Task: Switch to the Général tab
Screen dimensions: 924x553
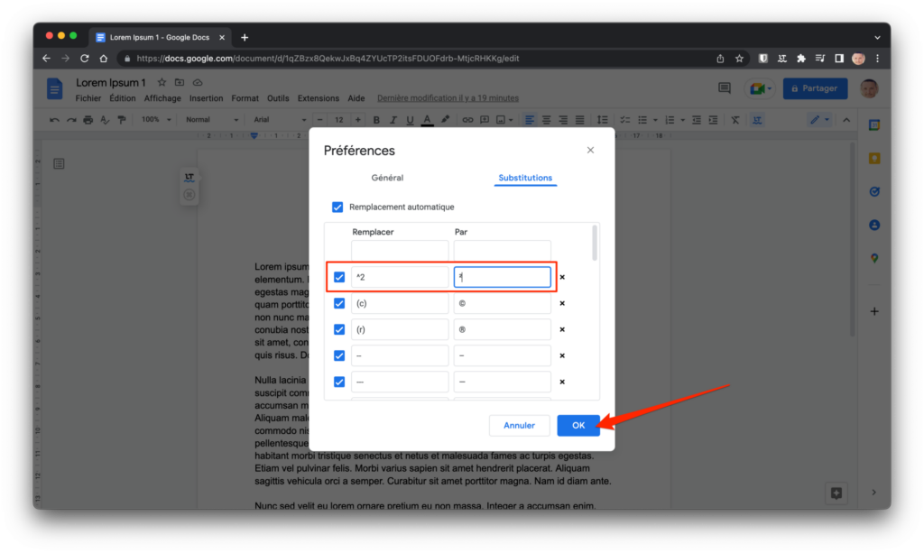Action: tap(387, 178)
